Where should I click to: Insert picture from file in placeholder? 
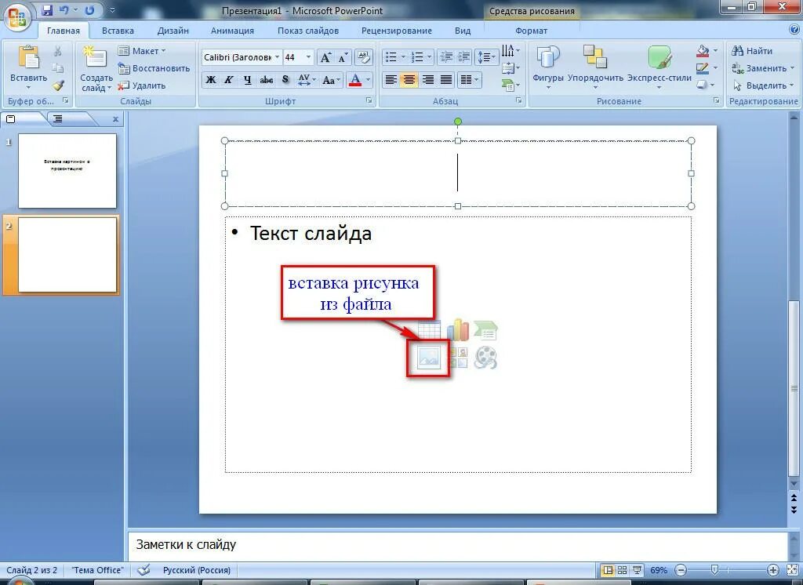pos(429,357)
